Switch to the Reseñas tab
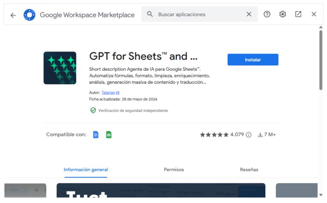 [x=249, y=170]
